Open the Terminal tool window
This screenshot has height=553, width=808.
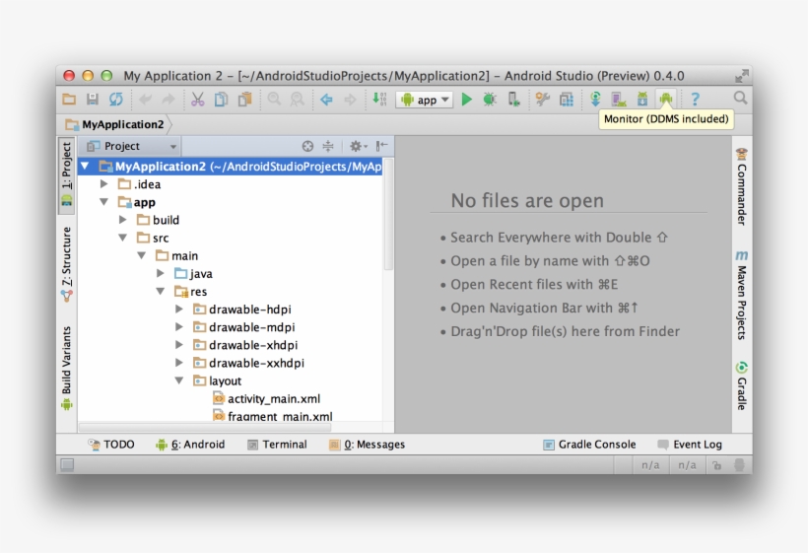277,445
